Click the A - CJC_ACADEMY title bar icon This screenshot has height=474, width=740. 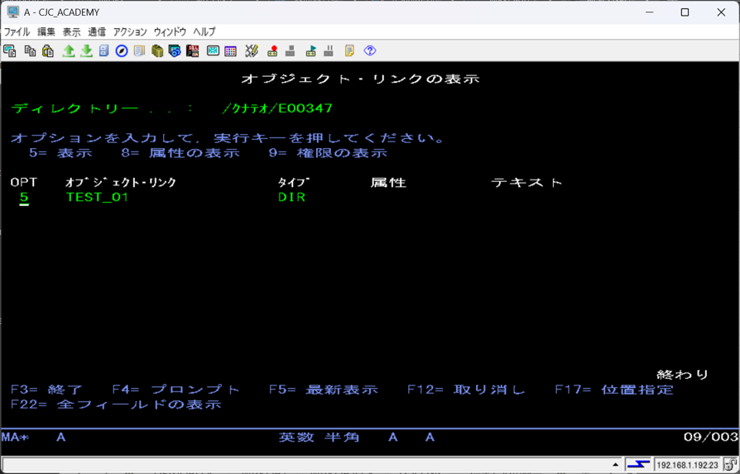click(x=12, y=12)
